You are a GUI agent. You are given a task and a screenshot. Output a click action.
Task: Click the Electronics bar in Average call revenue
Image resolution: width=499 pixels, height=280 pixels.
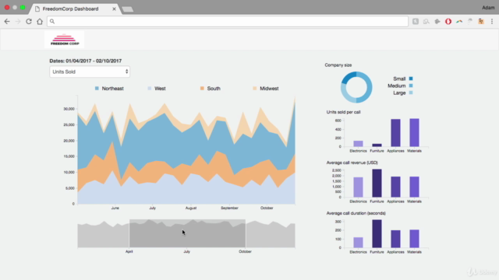point(358,187)
